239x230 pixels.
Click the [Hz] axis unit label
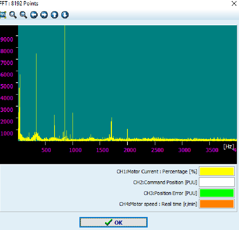click(x=228, y=146)
